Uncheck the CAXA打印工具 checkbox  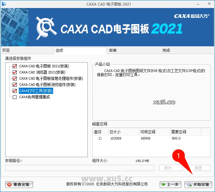click(x=15, y=91)
